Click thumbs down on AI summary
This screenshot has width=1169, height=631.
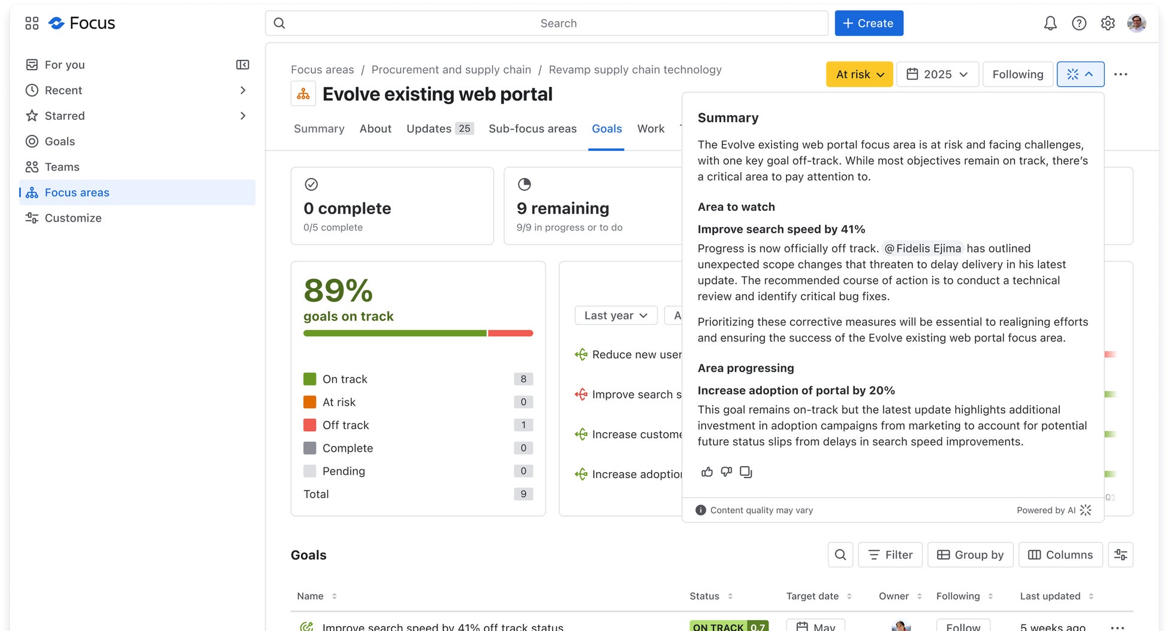click(x=727, y=472)
